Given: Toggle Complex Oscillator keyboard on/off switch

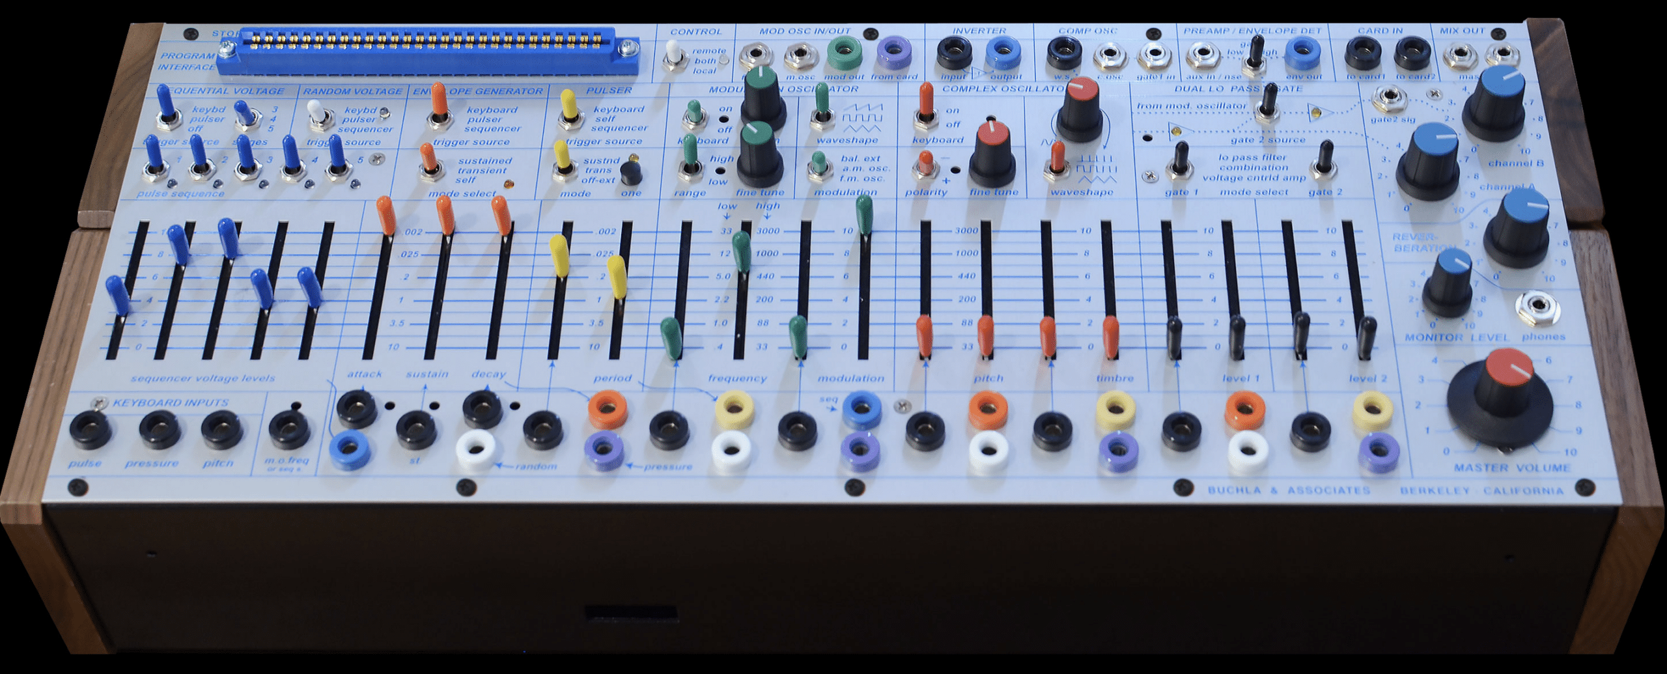Looking at the screenshot, I should (x=925, y=107).
